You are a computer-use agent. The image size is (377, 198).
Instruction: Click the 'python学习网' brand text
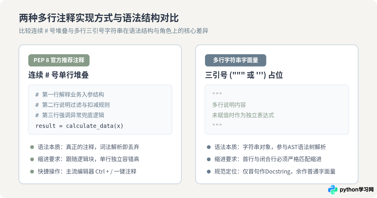coord(357,190)
